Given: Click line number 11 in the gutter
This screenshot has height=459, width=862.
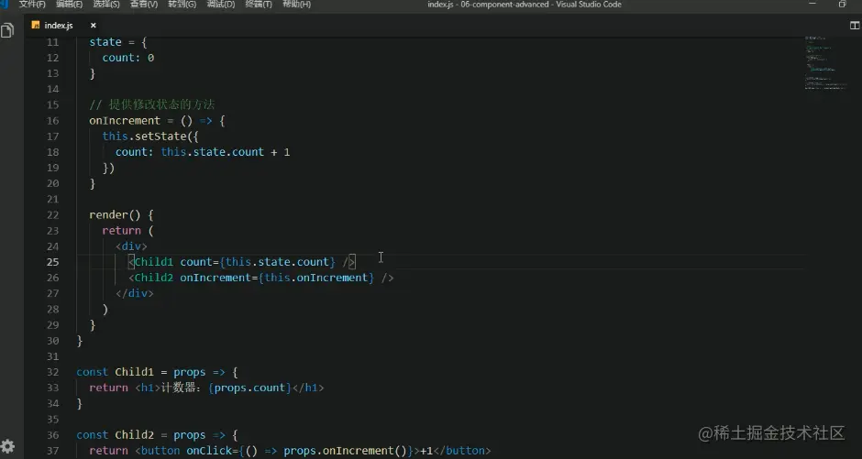Looking at the screenshot, I should (53, 42).
